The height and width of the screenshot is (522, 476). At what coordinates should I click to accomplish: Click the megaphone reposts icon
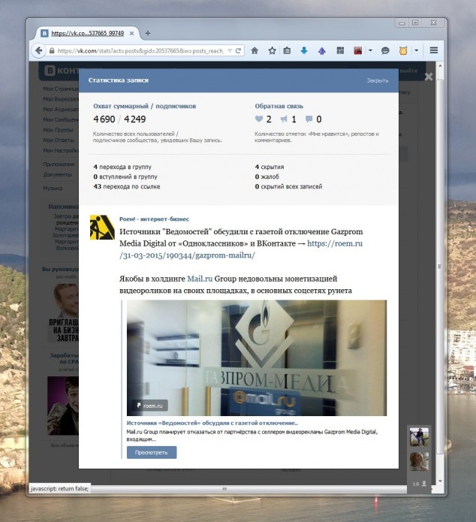click(284, 119)
